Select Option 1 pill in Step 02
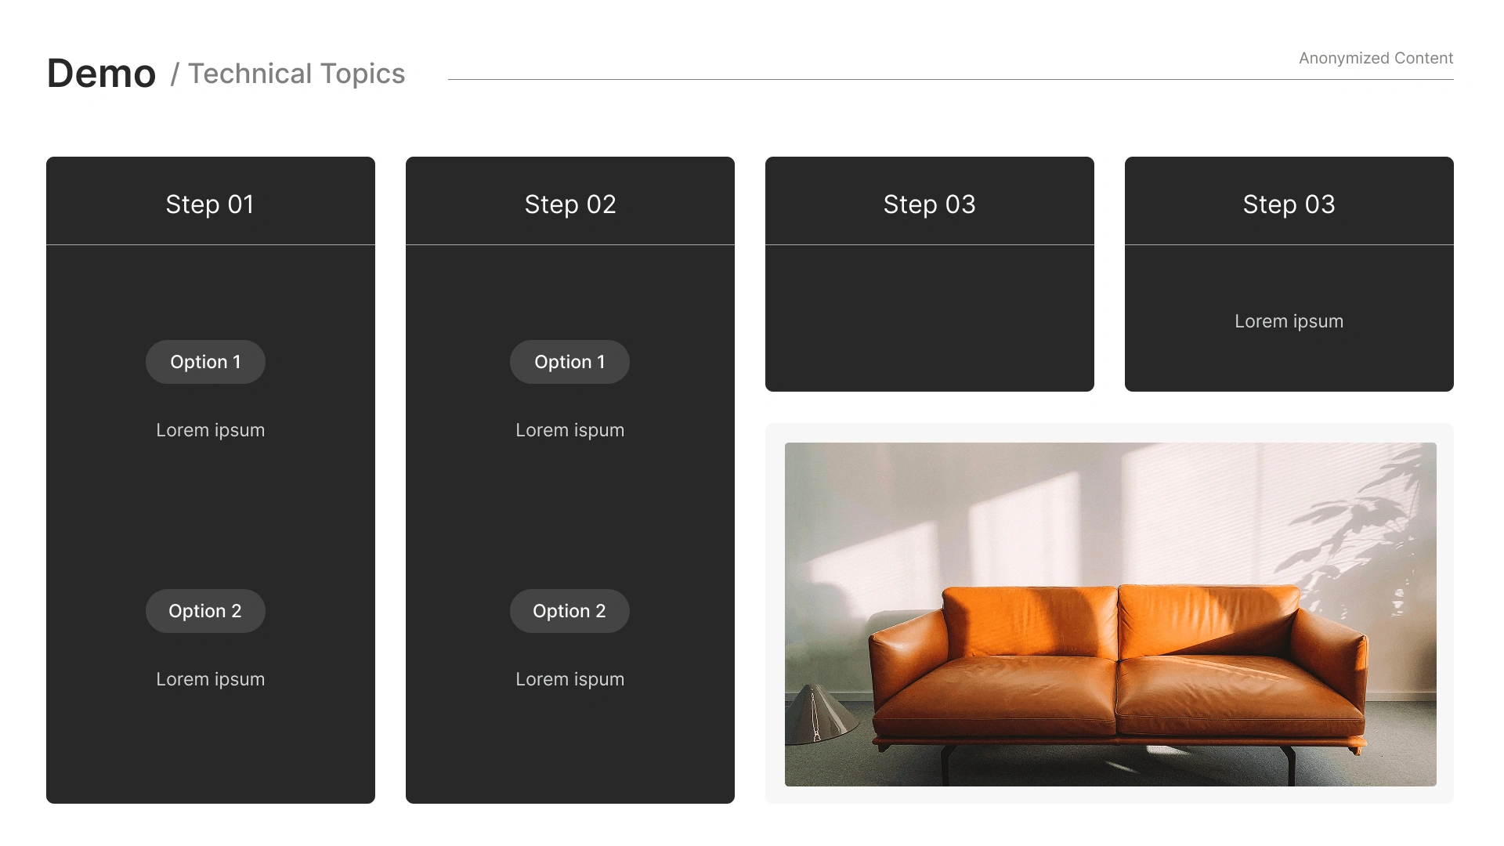This screenshot has width=1504, height=846. coord(569,362)
